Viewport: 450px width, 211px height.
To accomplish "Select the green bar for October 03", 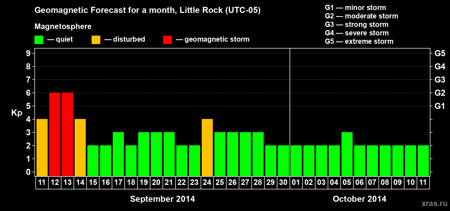I will point(322,161).
